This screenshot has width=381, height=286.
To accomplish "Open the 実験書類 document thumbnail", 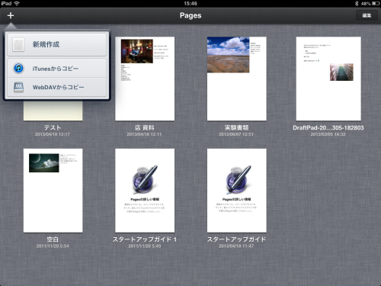I will [x=237, y=79].
